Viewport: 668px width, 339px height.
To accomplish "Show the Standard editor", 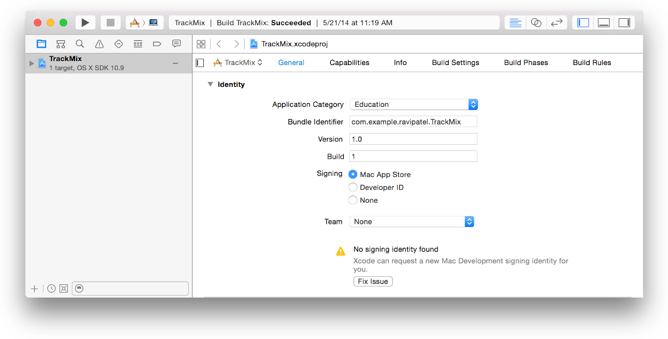I will (x=515, y=23).
